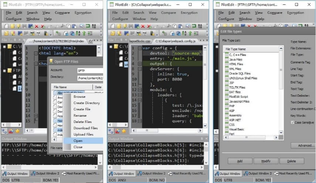Click Delete button in Edit file types
Viewport: 316px width, 183px height.
[x=291, y=161]
